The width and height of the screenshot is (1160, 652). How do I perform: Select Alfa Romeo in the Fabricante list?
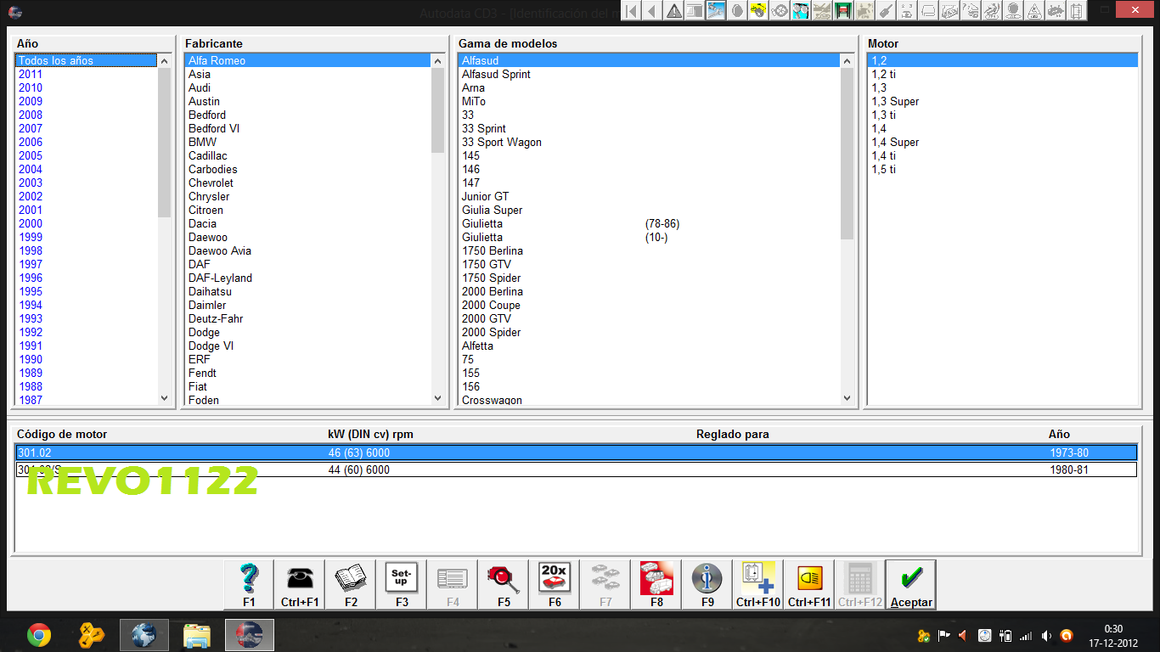tap(308, 60)
